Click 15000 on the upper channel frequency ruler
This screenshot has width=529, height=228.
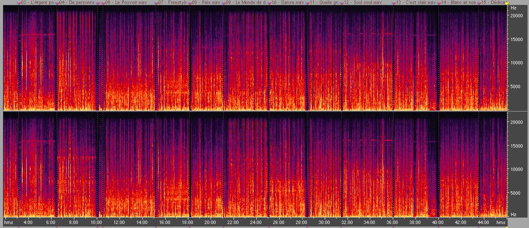point(516,39)
